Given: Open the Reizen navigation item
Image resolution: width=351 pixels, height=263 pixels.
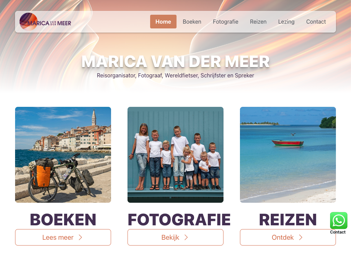Looking at the screenshot, I should (x=258, y=22).
